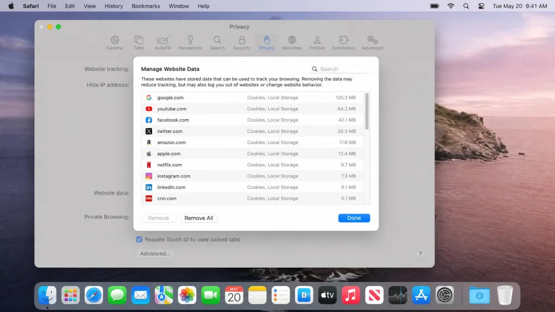Open the Window menu
The width and height of the screenshot is (555, 312).
tap(179, 6)
